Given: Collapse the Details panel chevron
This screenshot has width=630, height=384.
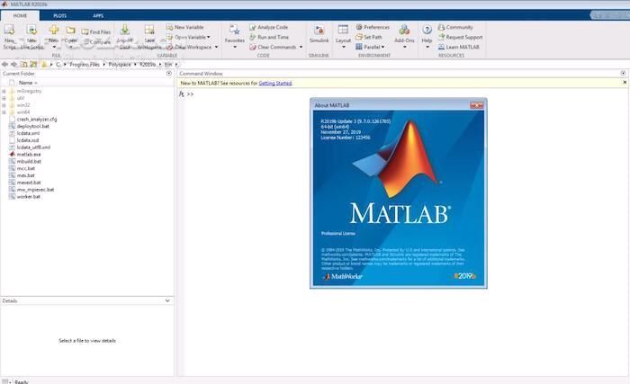Looking at the screenshot, I should pos(167,300).
